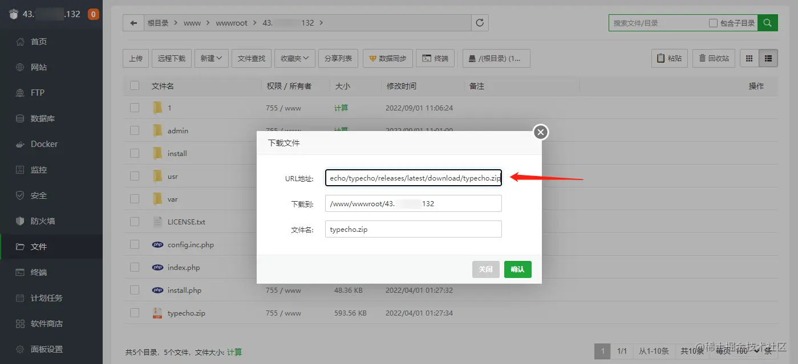Click the back arrow in path bar
Image resolution: width=798 pixels, height=364 pixels.
pos(133,23)
